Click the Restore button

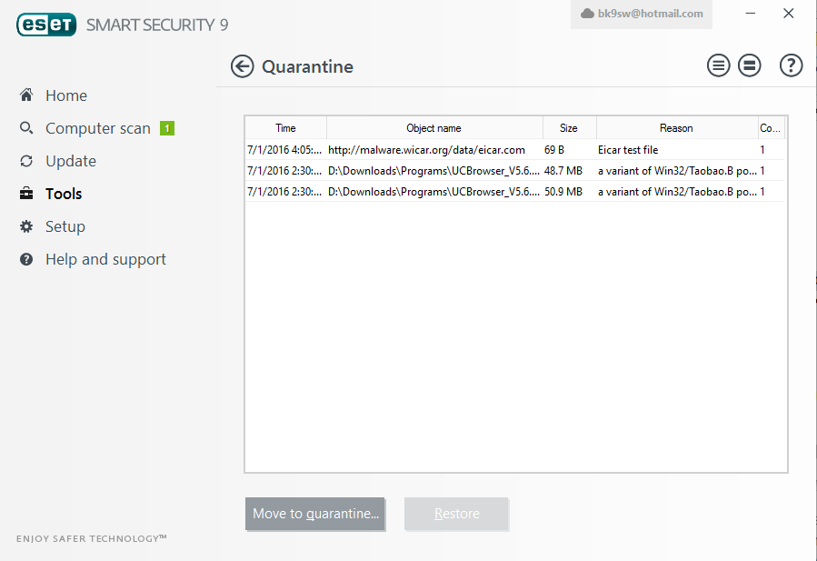[456, 514]
